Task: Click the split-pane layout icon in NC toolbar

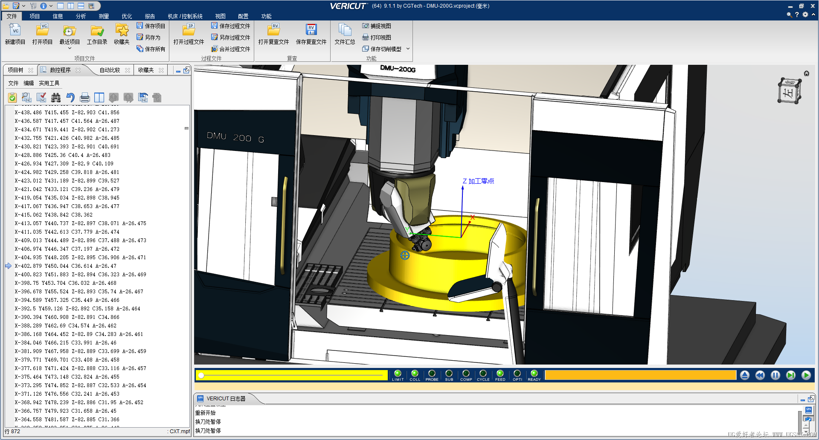Action: pos(99,98)
